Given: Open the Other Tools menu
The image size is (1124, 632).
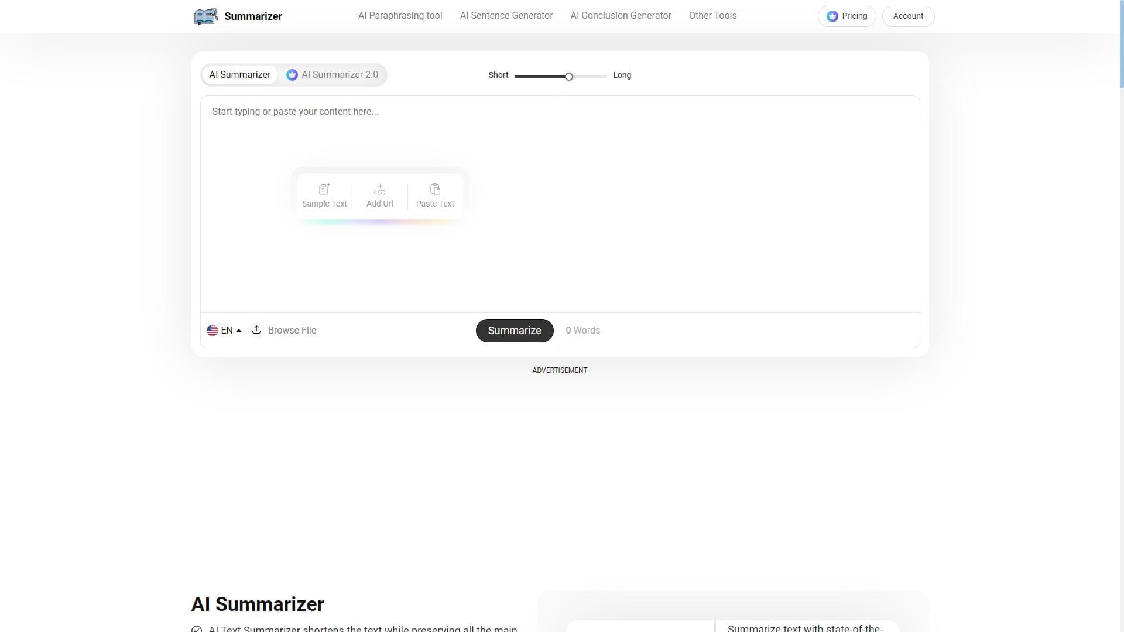Looking at the screenshot, I should [712, 15].
